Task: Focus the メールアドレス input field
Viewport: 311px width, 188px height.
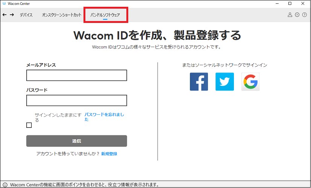Action: [77, 75]
